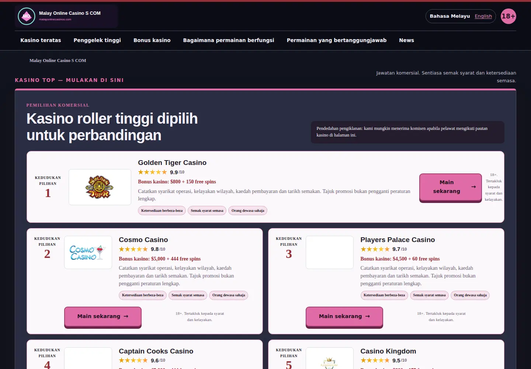Screen dimensions: 531x369
Task: Open the Cosmo Casino logo
Action: (88, 252)
